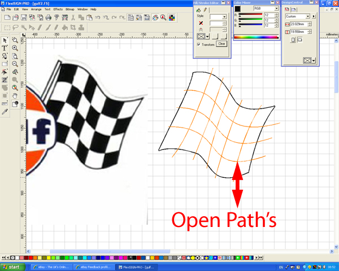Select portrait orientation in DesignCentral
This screenshot has width=339, height=271.
point(293,40)
